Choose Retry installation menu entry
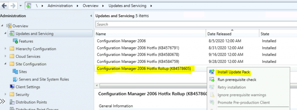This screenshot has width=297, height=110. point(232,87)
